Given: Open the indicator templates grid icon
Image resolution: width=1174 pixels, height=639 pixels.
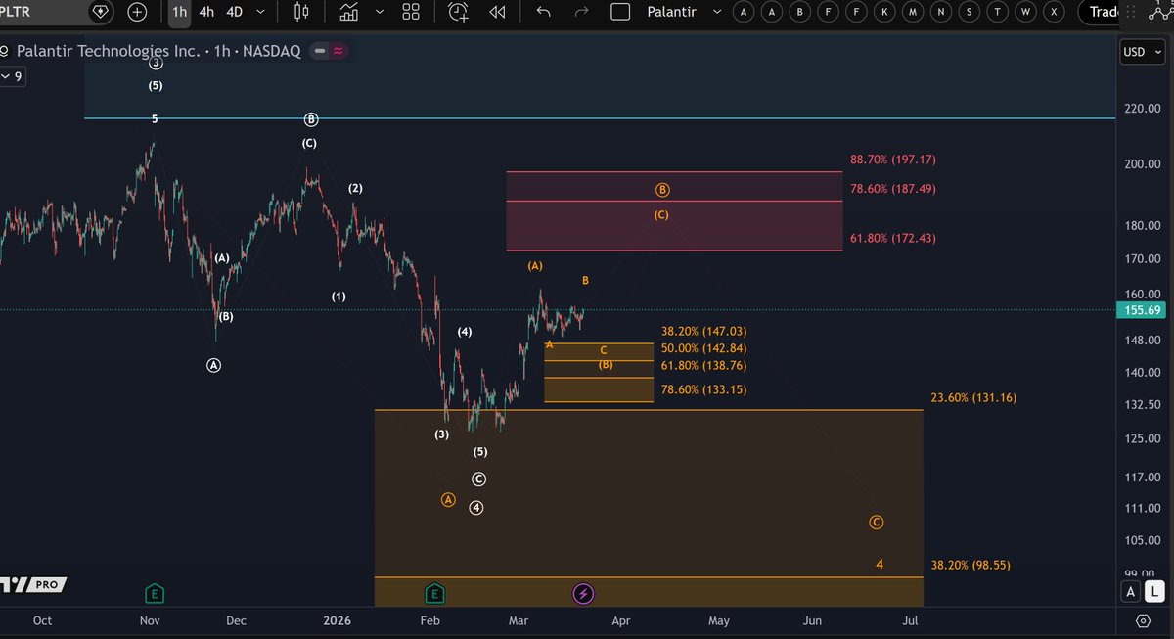Looking at the screenshot, I should click(x=411, y=12).
